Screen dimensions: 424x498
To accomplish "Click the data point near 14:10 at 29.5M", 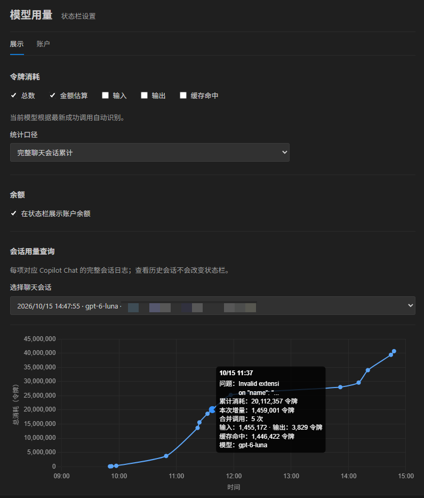I will click(358, 383).
